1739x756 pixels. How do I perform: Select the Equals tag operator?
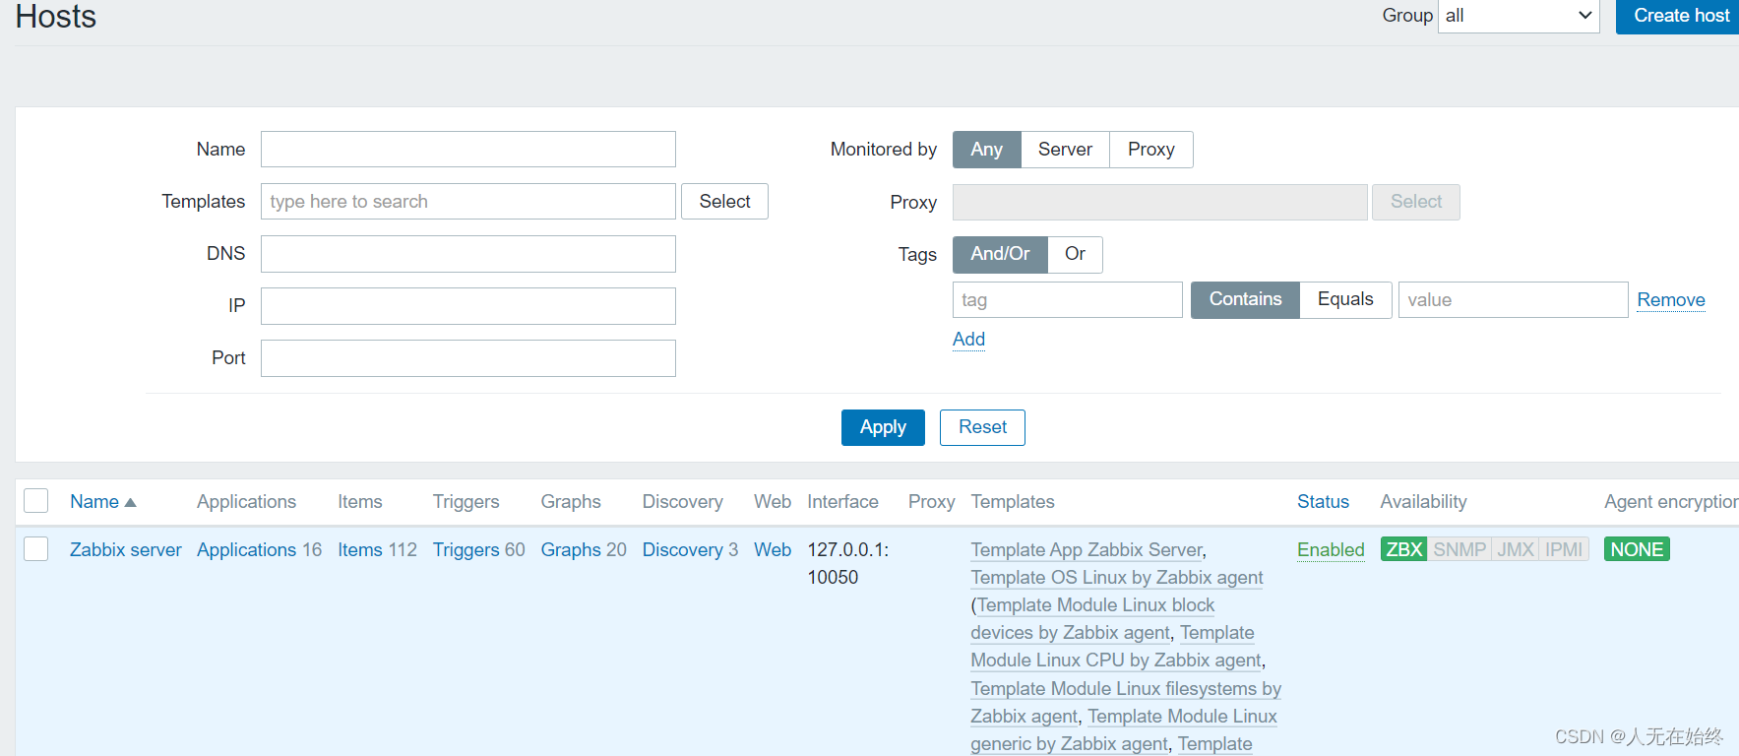pyautogui.click(x=1345, y=299)
